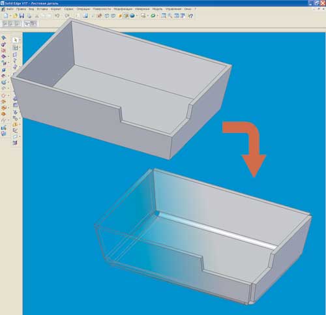Screen dimensions: 326x315
Task: Click the blue sphere icon in the left toolbar
Action: point(4,70)
